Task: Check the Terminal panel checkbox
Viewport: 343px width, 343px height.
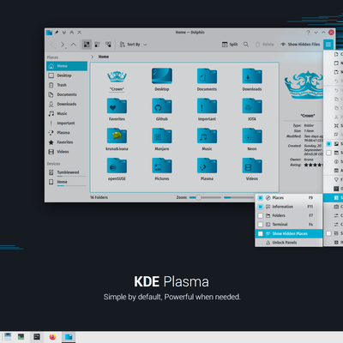Action: pyautogui.click(x=261, y=225)
